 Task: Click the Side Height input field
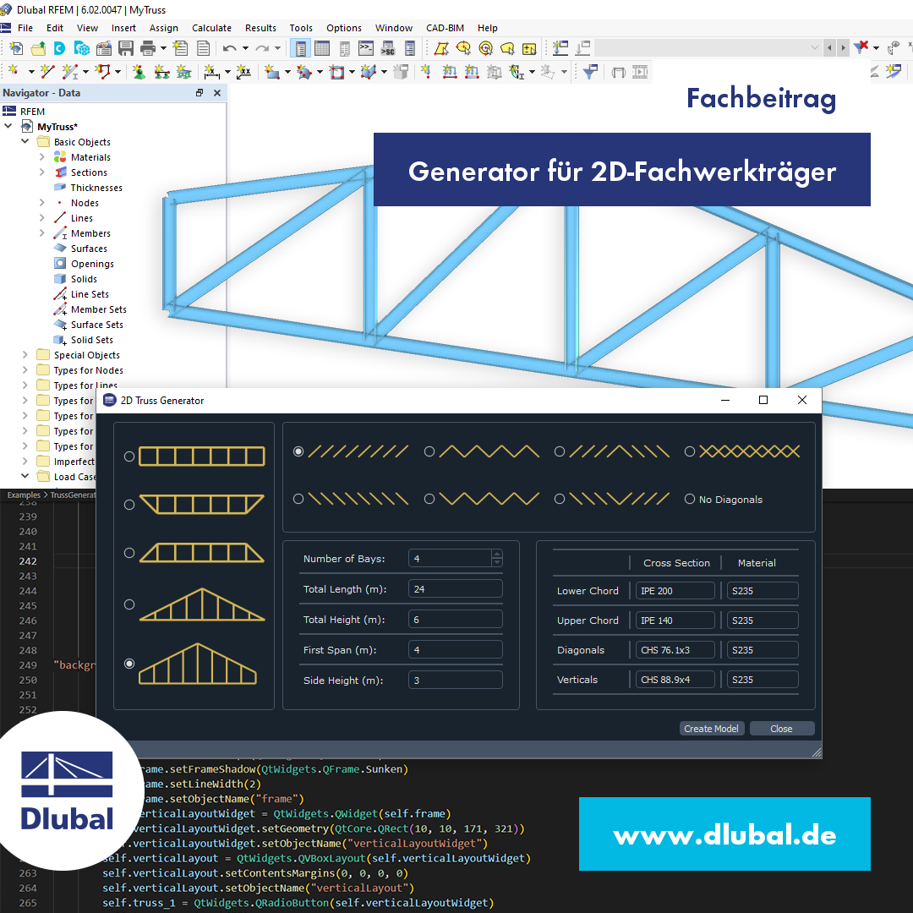pyautogui.click(x=456, y=680)
